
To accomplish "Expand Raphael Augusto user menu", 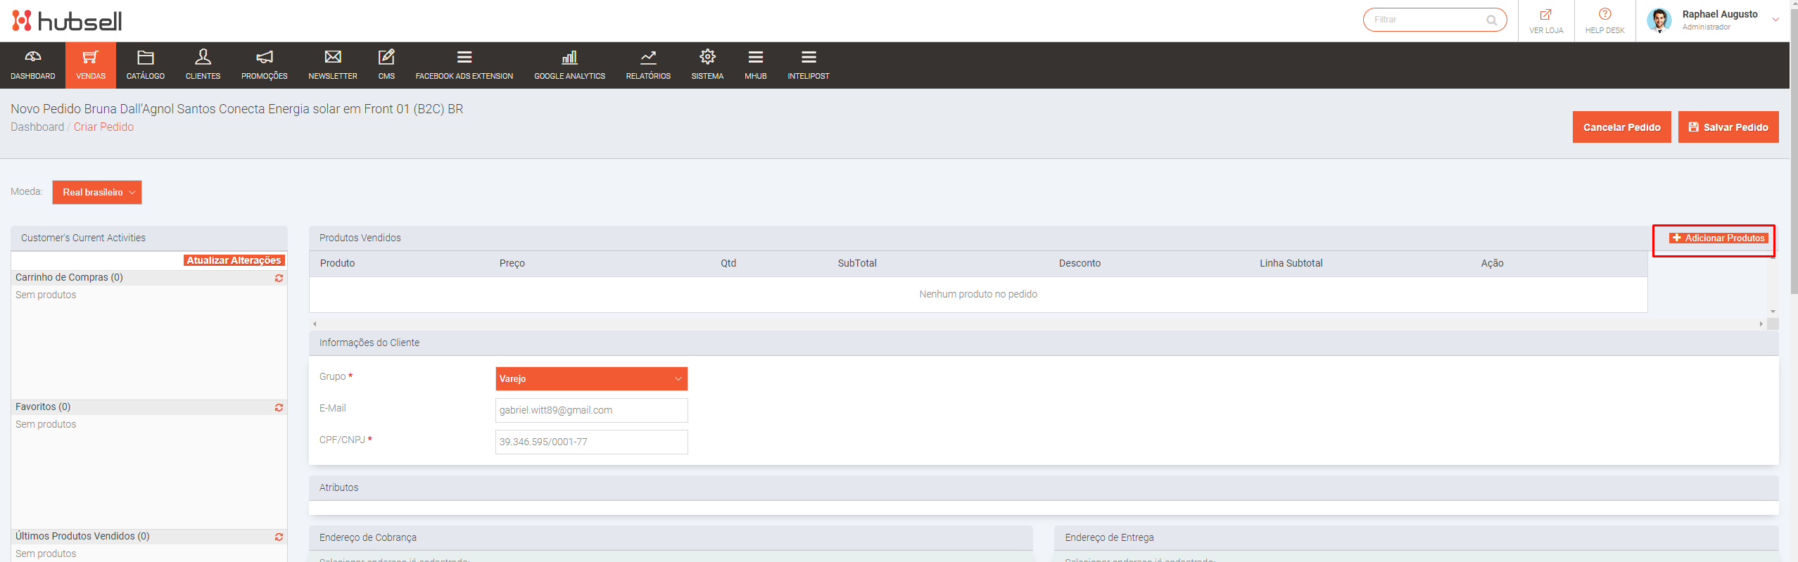I will (1775, 20).
